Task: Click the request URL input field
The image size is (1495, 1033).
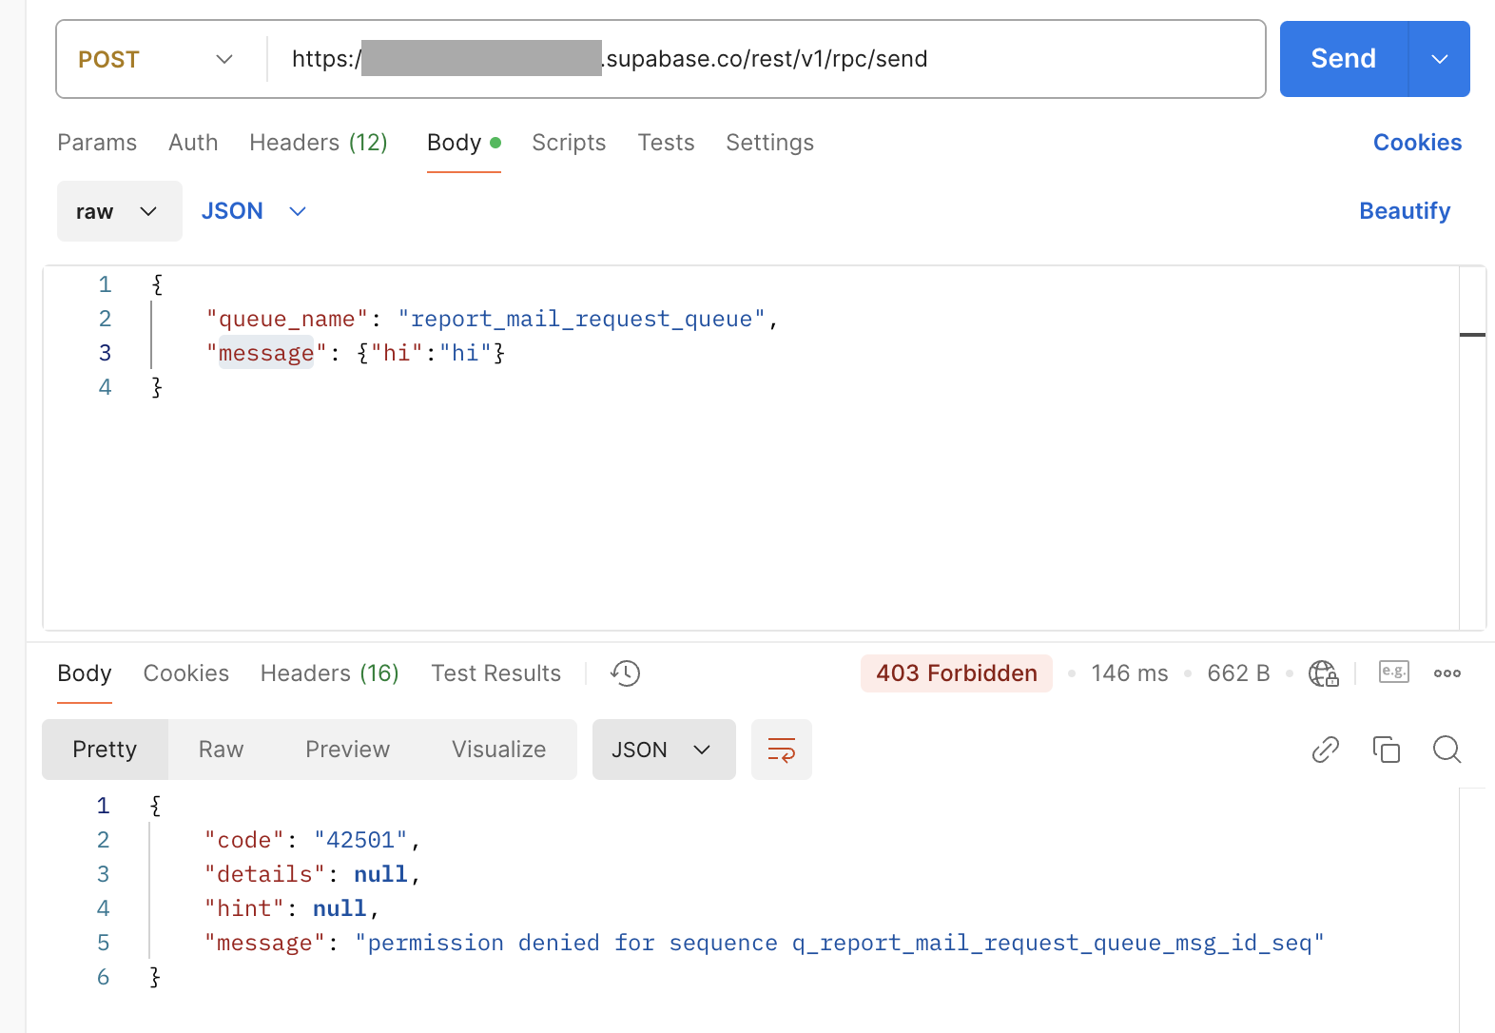Action: [x=1046, y=59]
